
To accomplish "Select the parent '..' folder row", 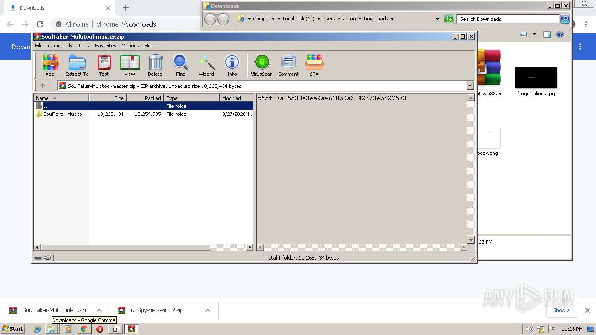I will 144,106.
